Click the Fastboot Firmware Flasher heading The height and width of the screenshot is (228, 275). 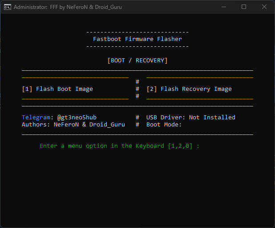click(137, 39)
